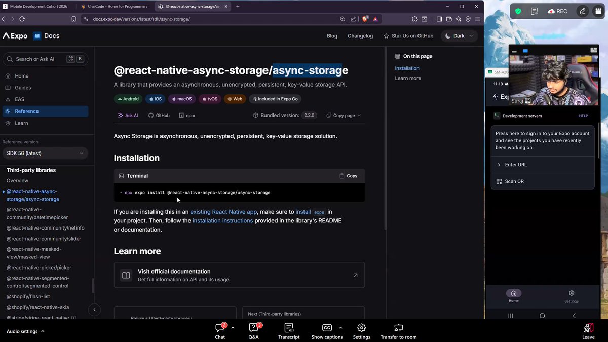The height and width of the screenshot is (342, 608).
Task: Copy the terminal install command
Action: pos(349,176)
